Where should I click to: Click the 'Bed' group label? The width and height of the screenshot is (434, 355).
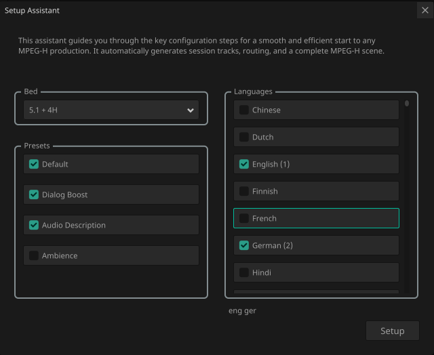(31, 91)
